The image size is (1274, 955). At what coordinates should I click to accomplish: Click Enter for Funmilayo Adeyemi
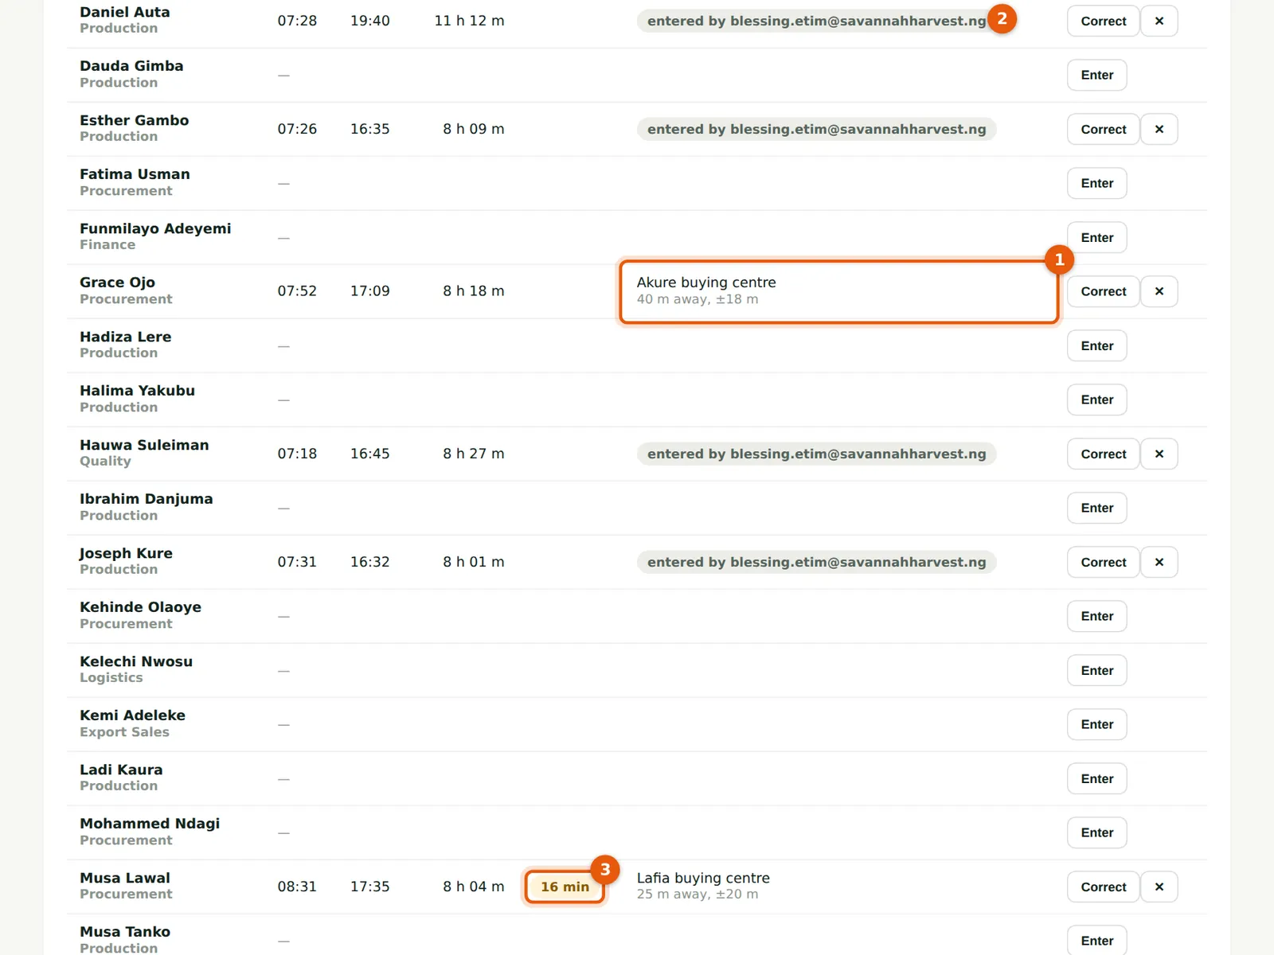click(x=1096, y=237)
